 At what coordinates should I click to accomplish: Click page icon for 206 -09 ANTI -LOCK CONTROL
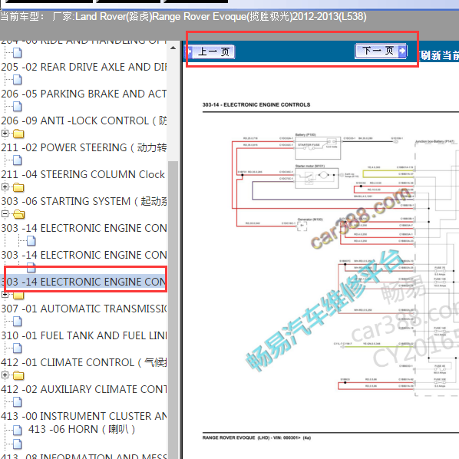18,107
